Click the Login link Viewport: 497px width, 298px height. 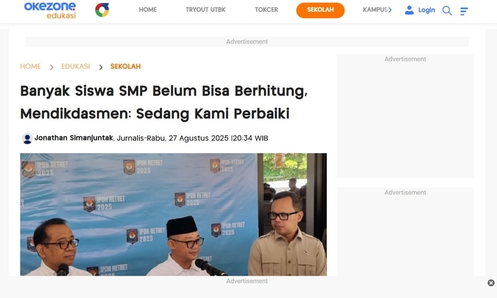pyautogui.click(x=426, y=10)
